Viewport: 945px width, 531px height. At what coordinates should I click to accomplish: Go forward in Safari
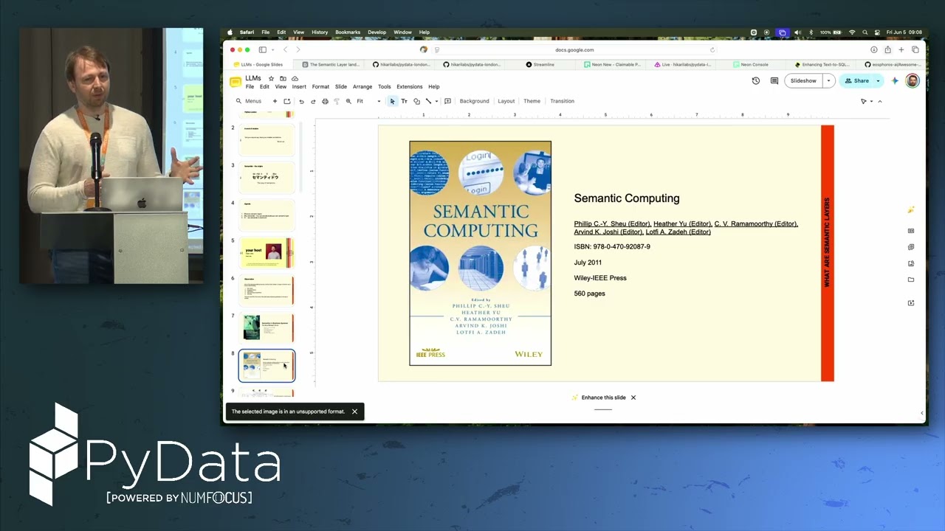[298, 49]
